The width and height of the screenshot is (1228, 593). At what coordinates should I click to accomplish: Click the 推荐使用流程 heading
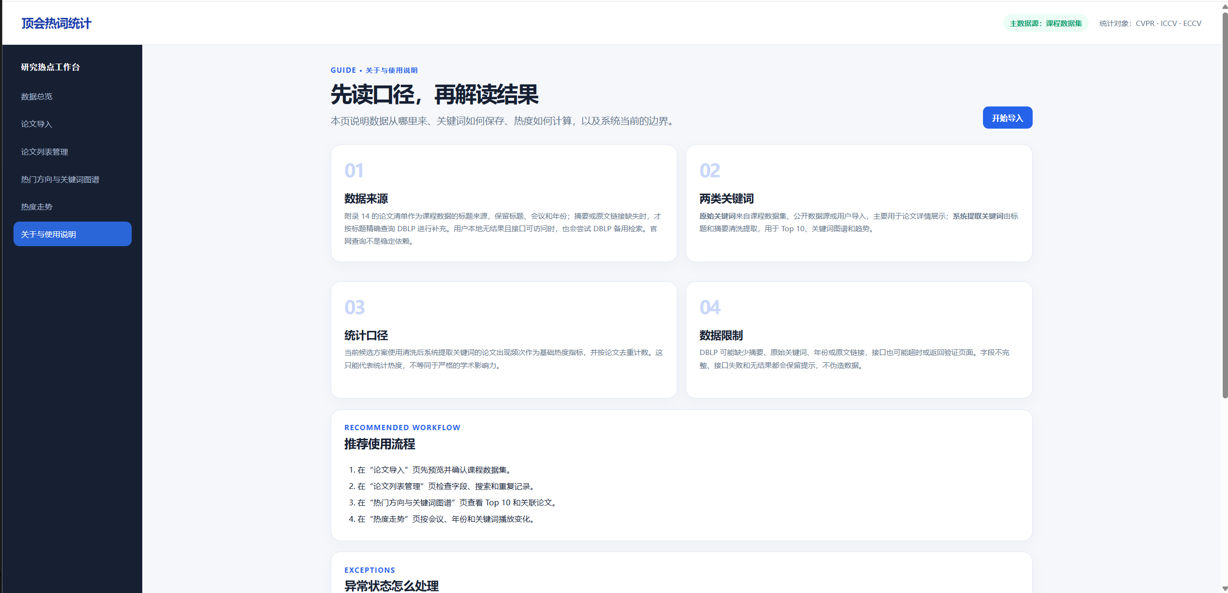coord(380,444)
